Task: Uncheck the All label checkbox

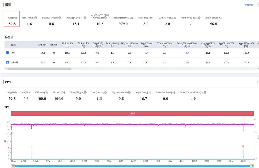Action: (8, 53)
